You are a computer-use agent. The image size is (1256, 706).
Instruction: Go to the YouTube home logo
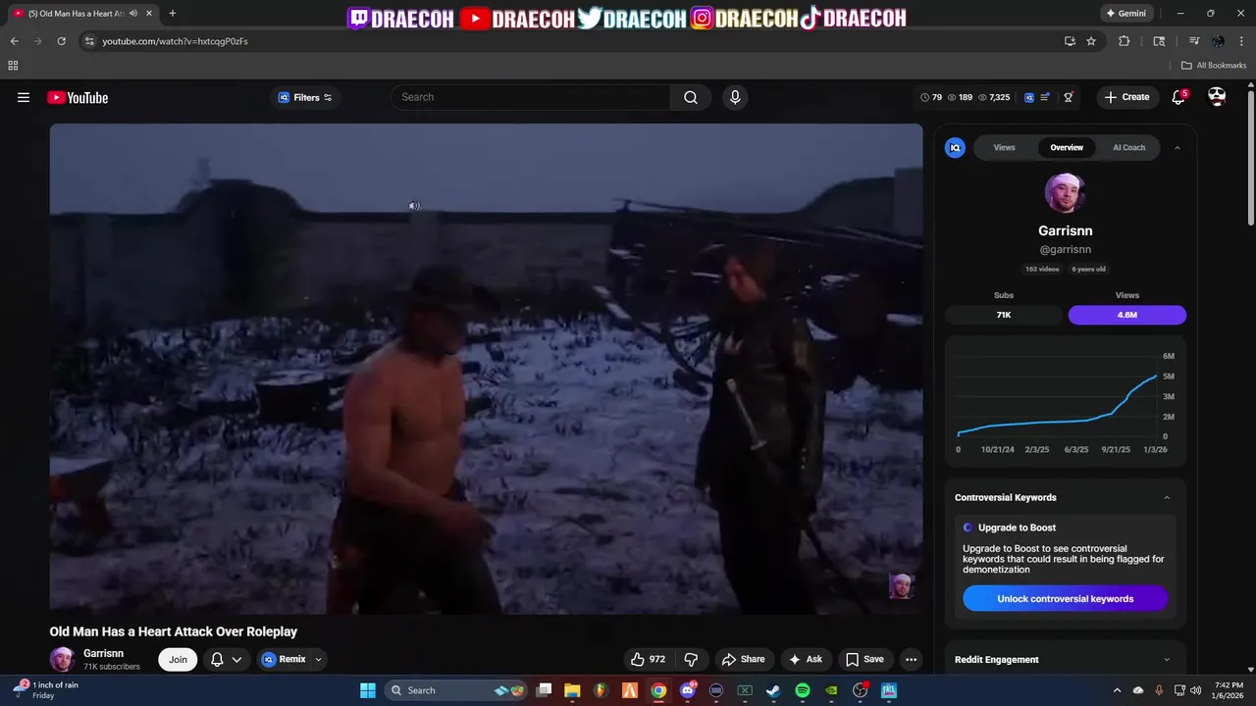78,97
